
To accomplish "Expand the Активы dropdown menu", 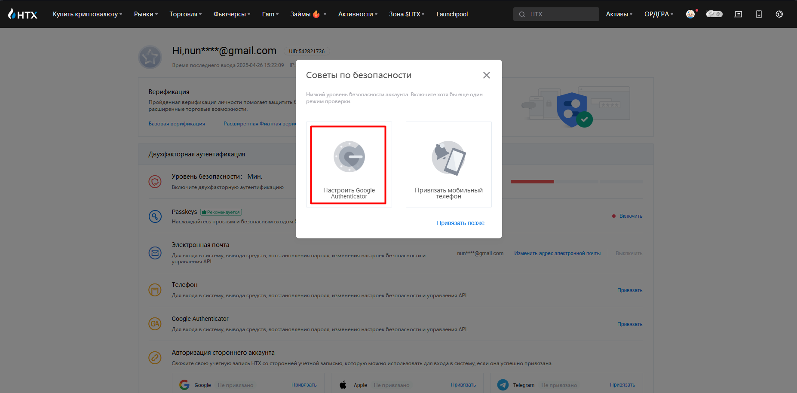I will tap(619, 14).
